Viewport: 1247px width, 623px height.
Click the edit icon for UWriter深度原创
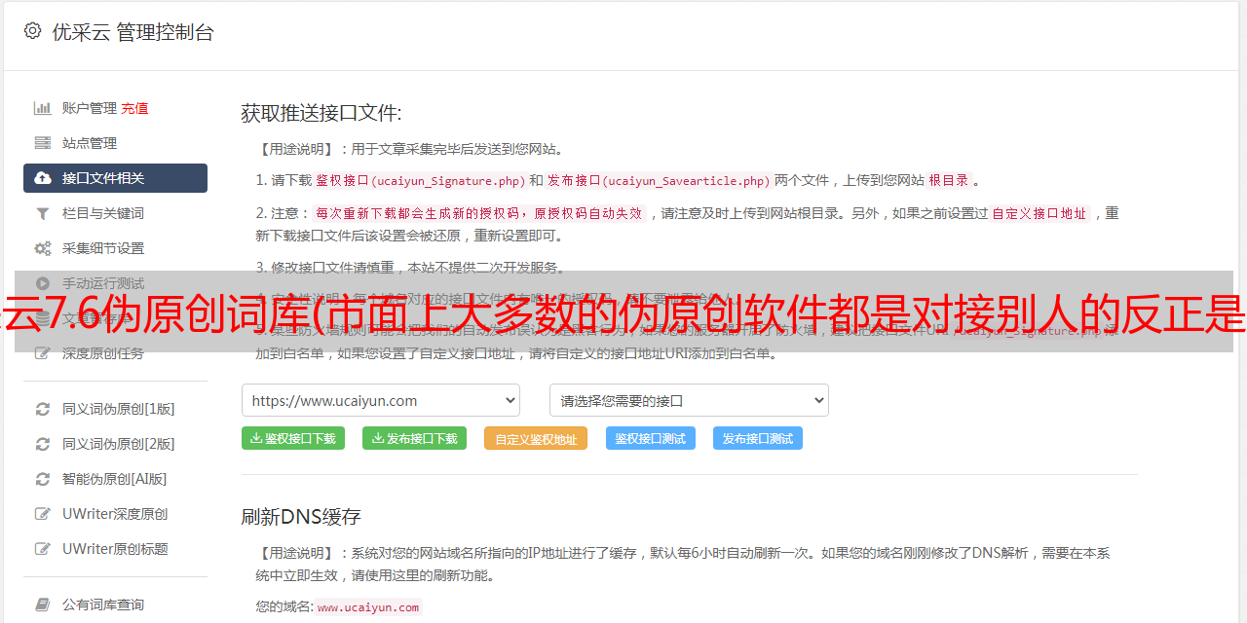[x=43, y=514]
